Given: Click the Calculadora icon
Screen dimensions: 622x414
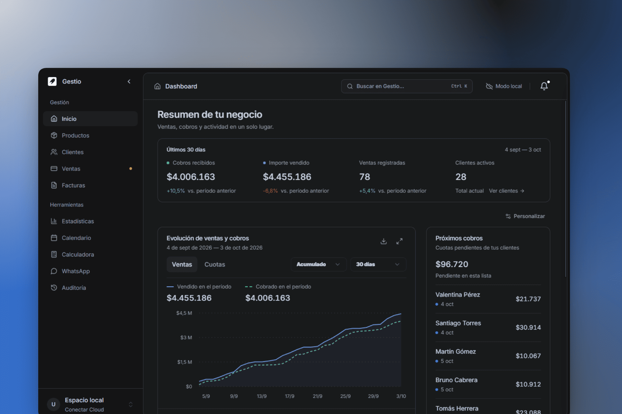Looking at the screenshot, I should point(54,255).
